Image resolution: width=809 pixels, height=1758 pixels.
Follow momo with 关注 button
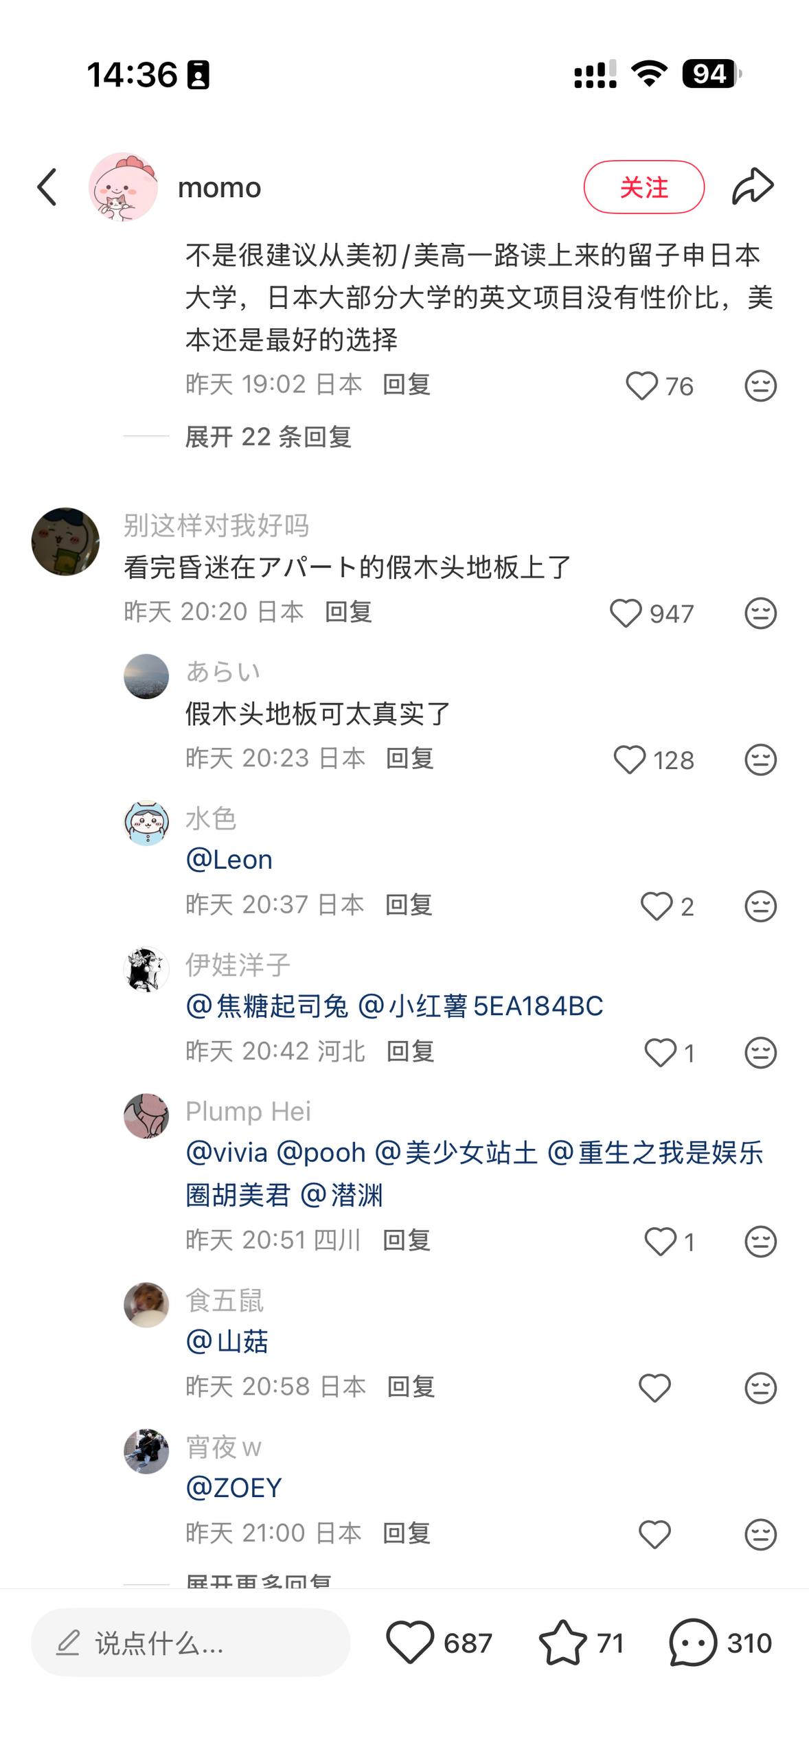643,187
